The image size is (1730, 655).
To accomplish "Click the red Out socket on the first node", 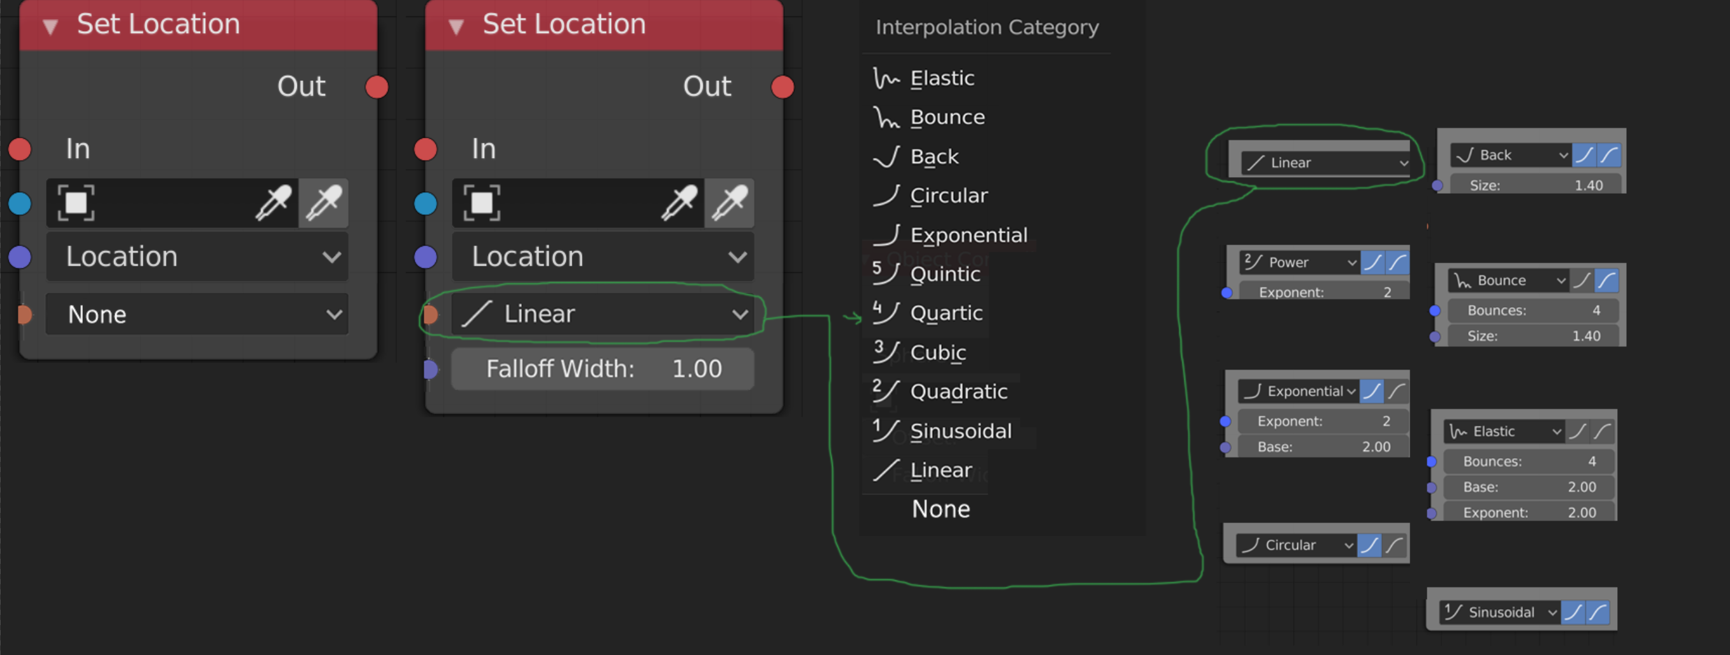I will click(x=376, y=86).
